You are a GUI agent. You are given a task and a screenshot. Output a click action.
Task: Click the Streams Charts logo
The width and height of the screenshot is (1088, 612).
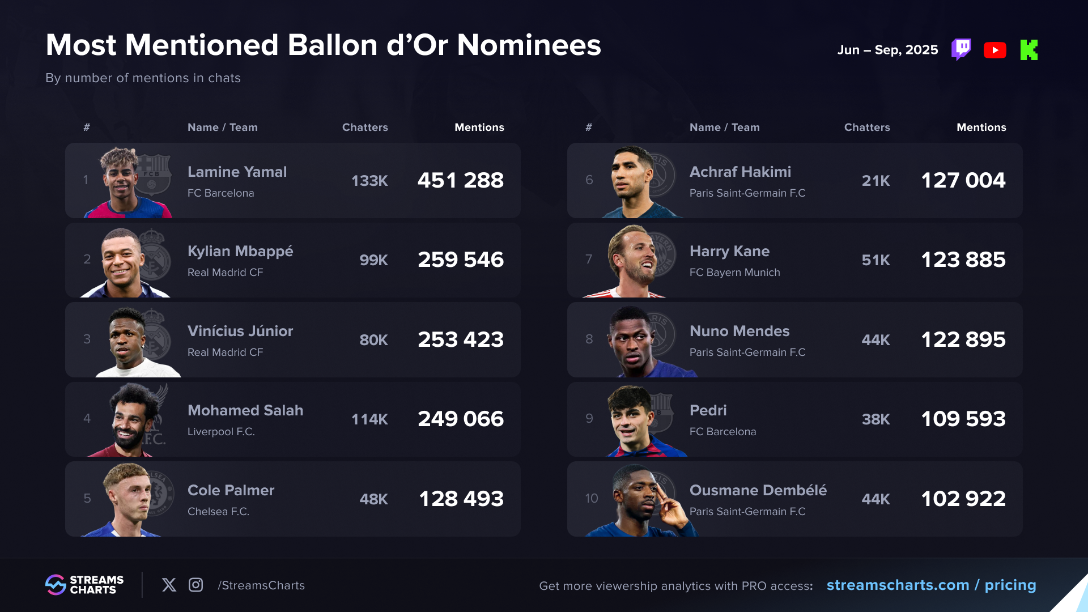[84, 585]
